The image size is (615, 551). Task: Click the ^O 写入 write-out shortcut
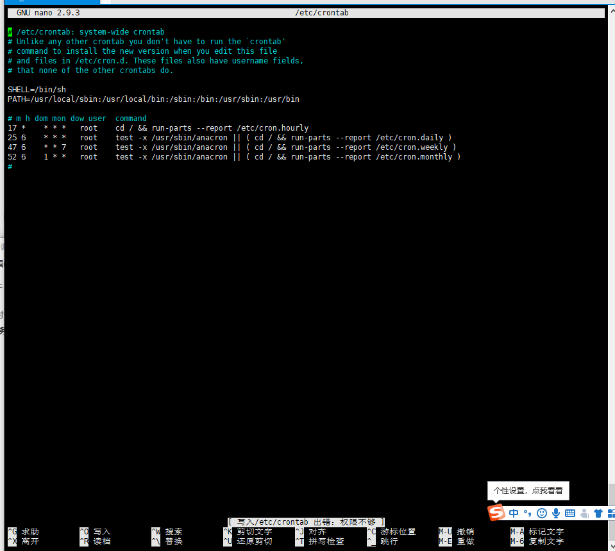coord(96,531)
